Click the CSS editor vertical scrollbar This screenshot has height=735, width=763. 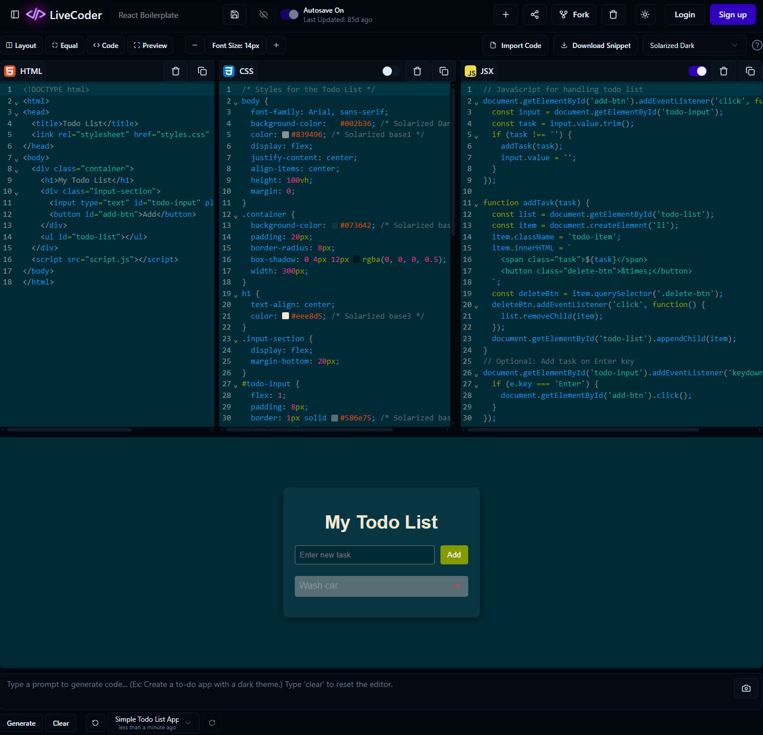[453, 161]
